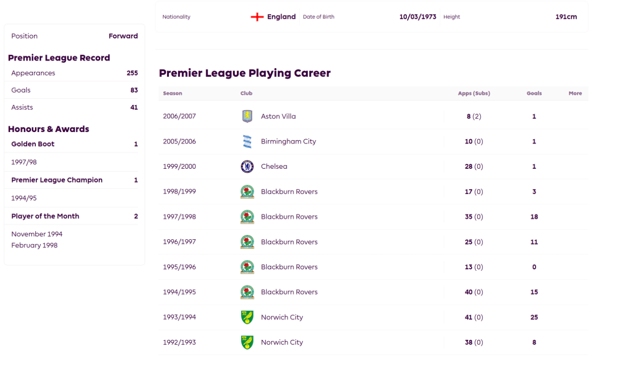
Task: Select the Golden Boot award entry
Action: 75,144
